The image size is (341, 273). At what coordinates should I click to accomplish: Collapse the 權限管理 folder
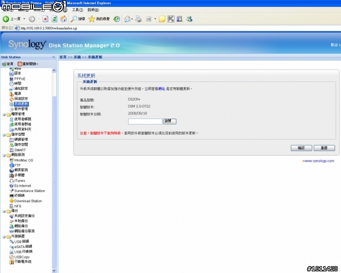click(4, 114)
